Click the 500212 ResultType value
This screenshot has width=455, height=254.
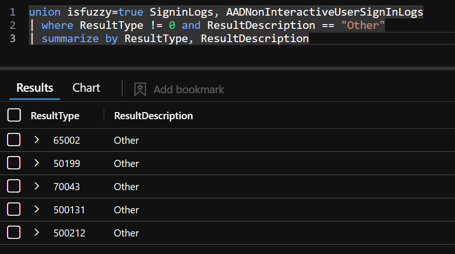[69, 233]
